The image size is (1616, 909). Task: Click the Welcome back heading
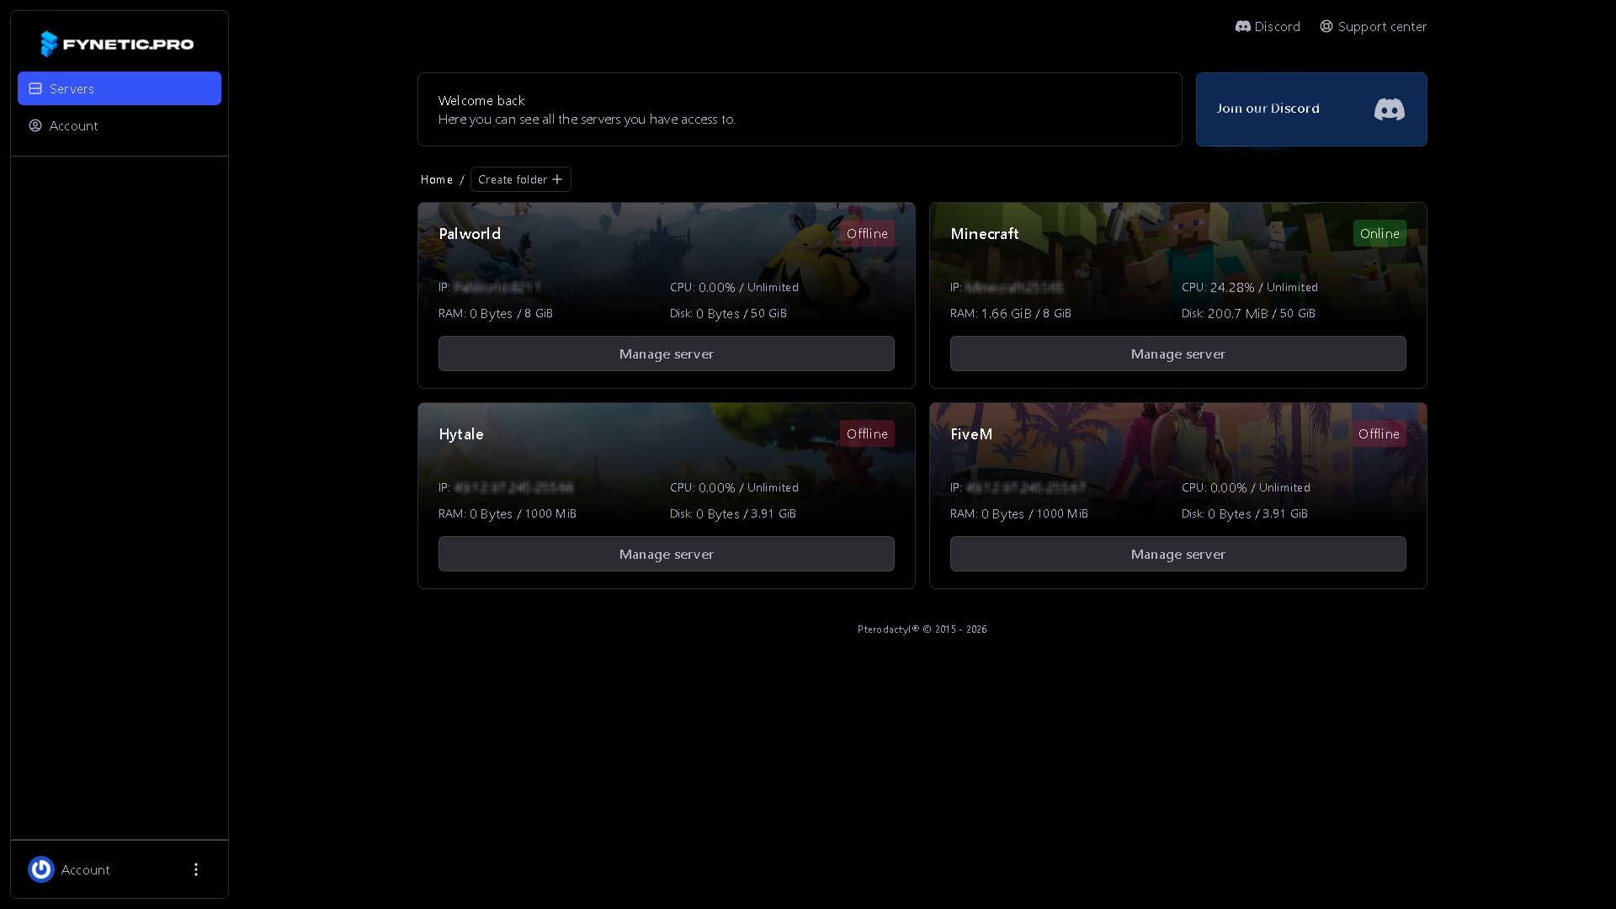[x=481, y=100]
